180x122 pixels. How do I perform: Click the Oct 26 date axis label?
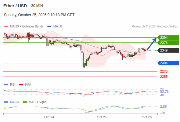tap(147, 117)
